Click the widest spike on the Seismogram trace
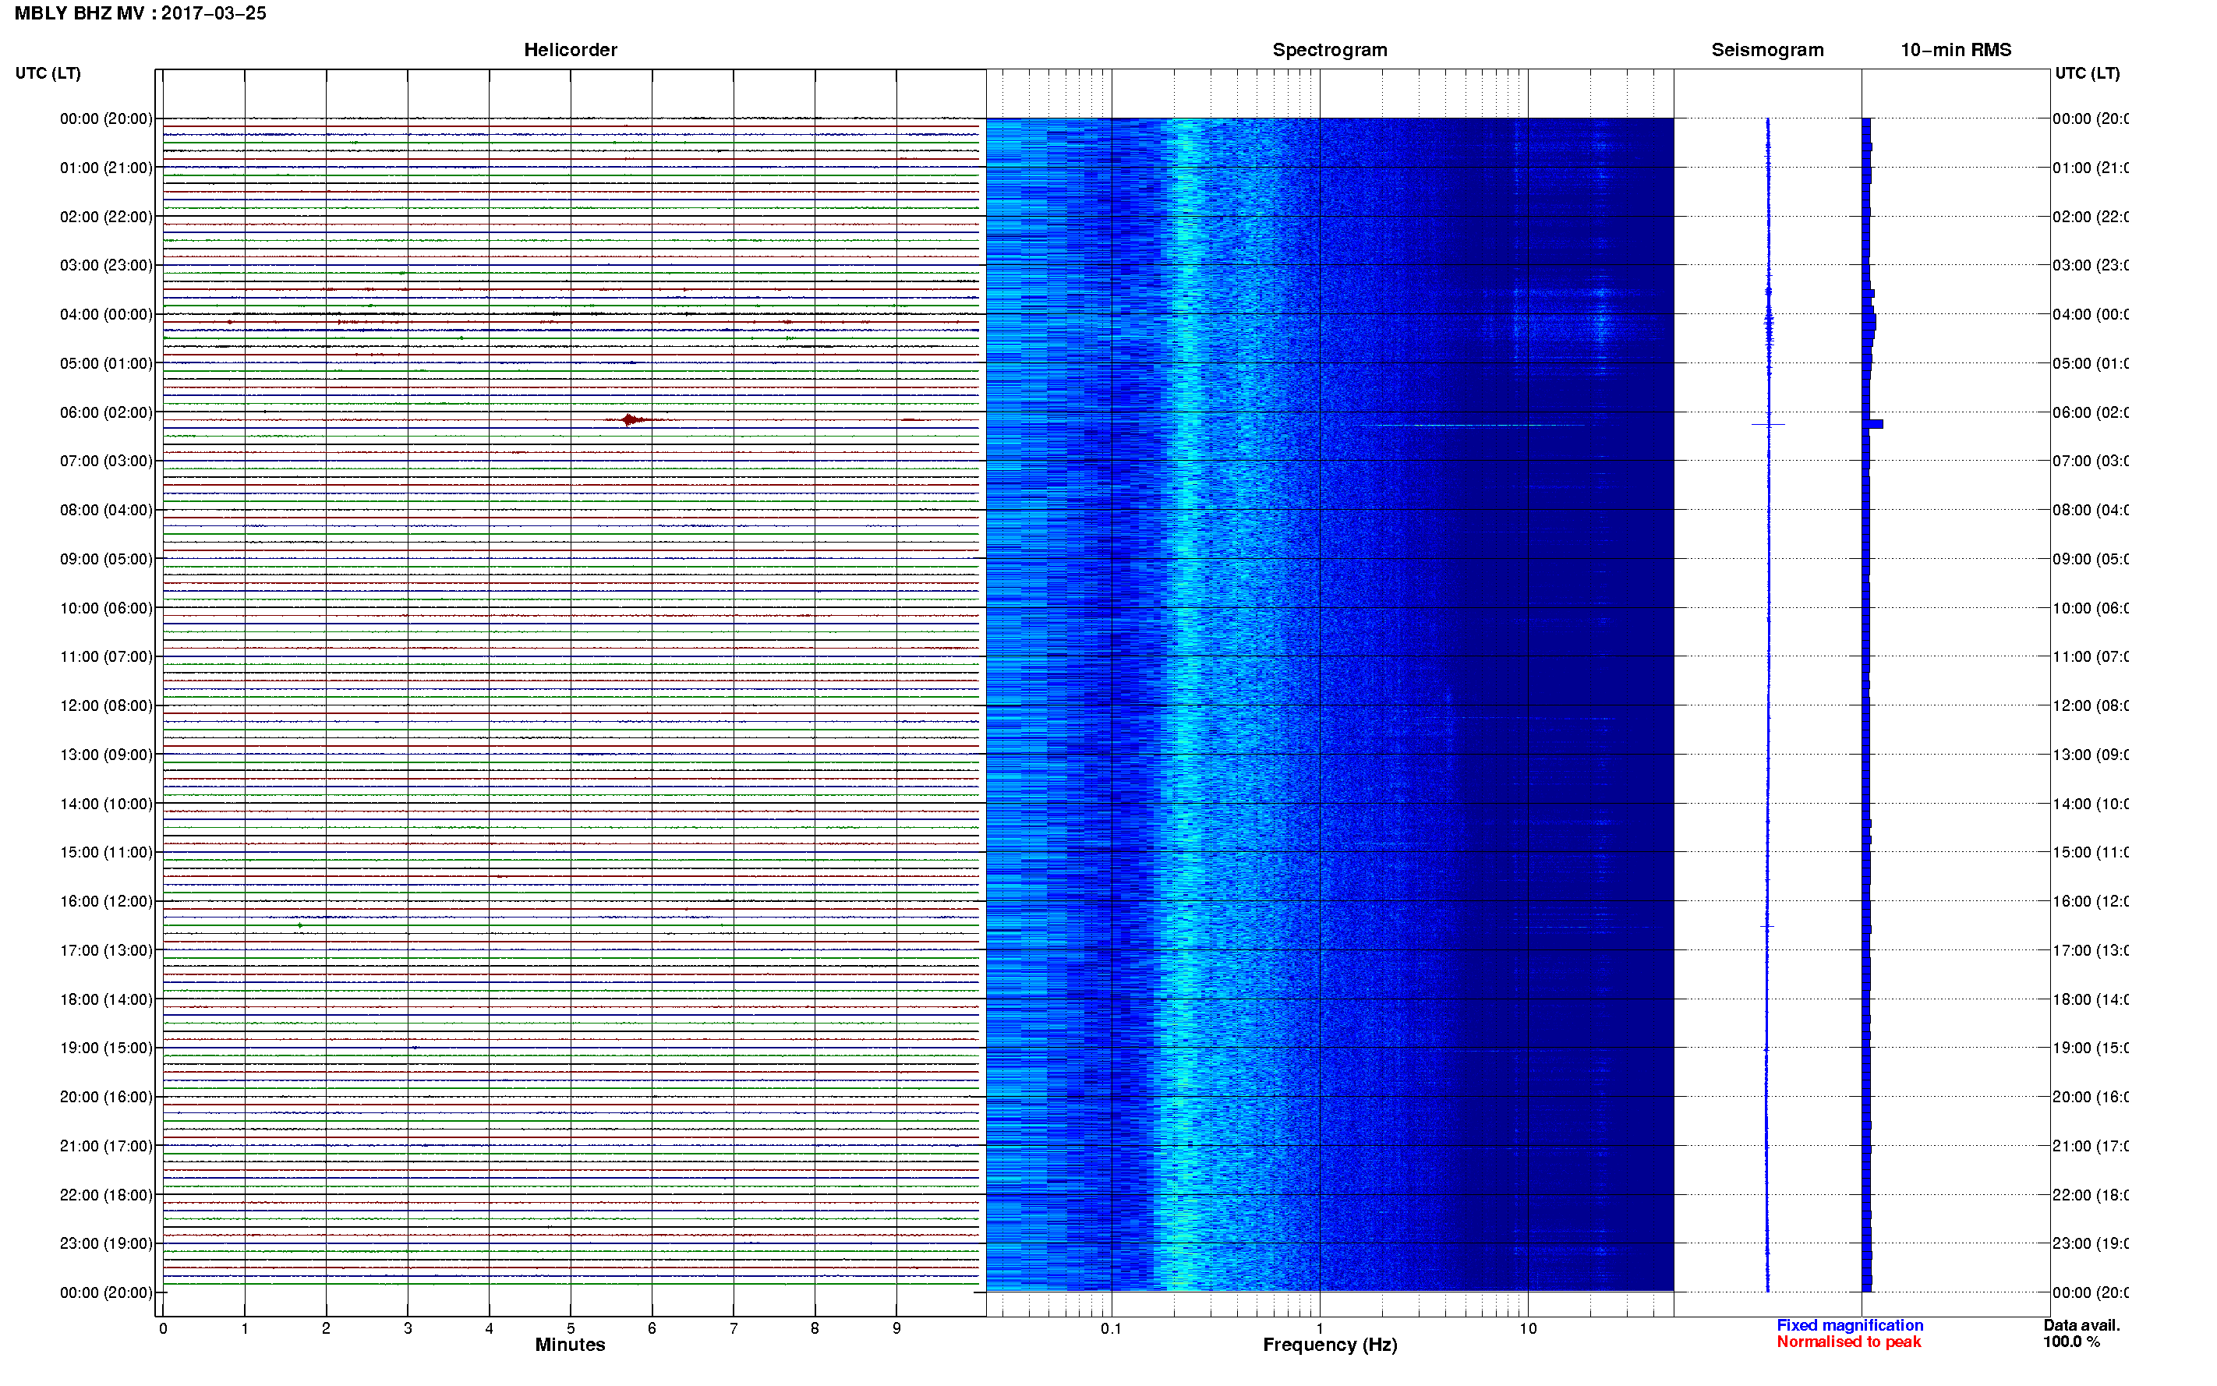 (x=1768, y=426)
